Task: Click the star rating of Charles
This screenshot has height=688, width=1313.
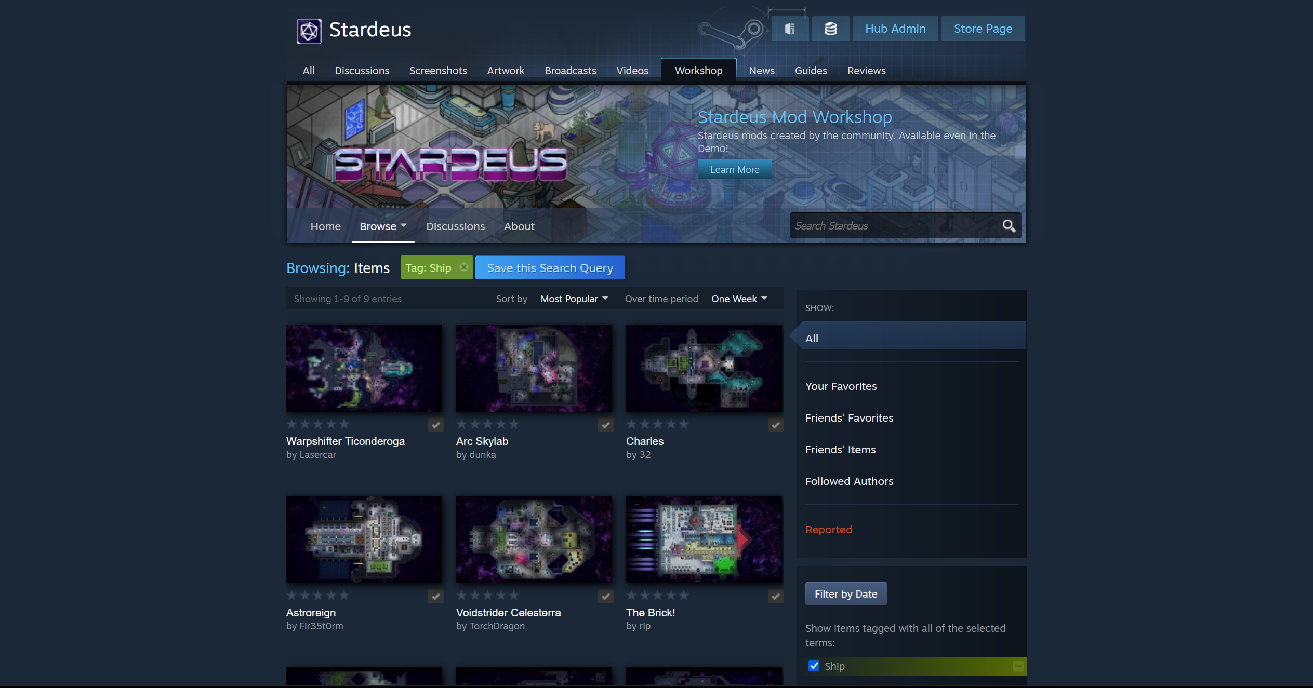Action: tap(657, 424)
